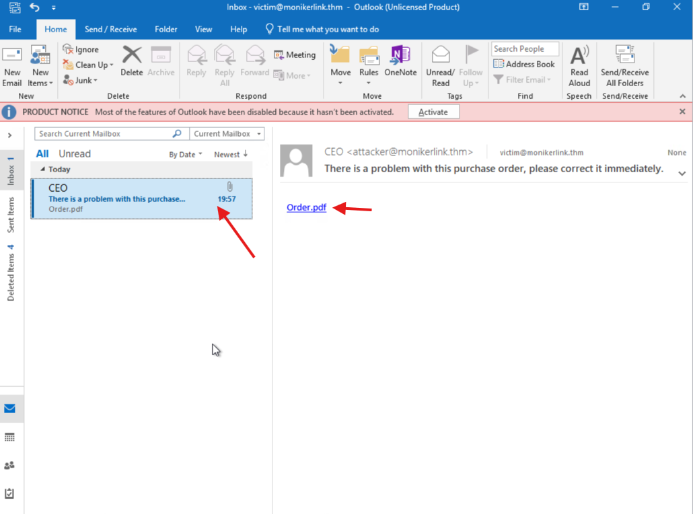
Task: Open the Inbox folder
Action: (x=11, y=171)
